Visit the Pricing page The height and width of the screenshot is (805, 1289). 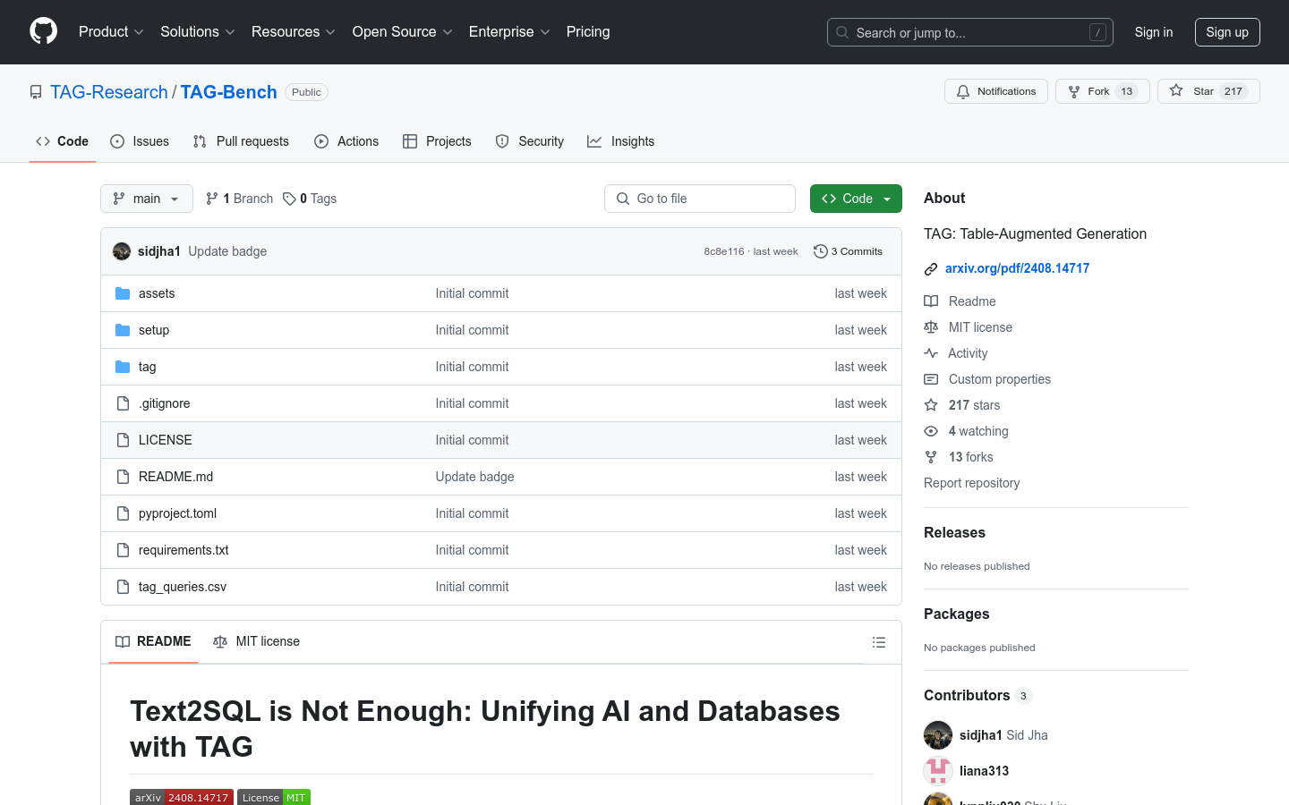[x=588, y=31]
